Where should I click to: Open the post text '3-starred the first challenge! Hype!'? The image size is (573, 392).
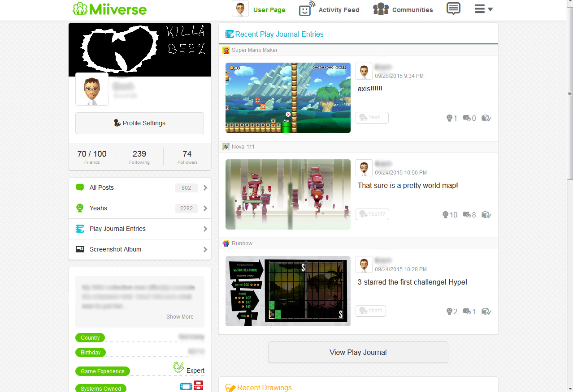coord(412,282)
